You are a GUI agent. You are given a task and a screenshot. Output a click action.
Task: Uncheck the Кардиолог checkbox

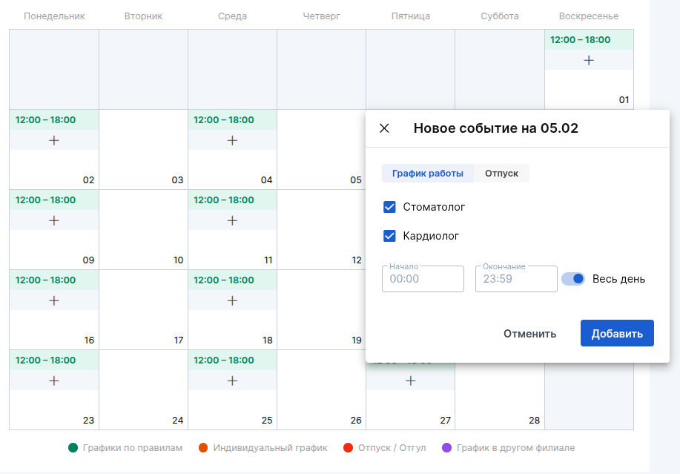tap(389, 236)
